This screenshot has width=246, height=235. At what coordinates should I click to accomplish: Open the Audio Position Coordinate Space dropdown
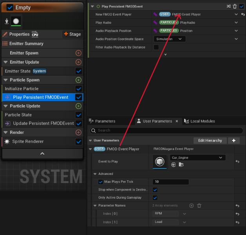(x=169, y=39)
